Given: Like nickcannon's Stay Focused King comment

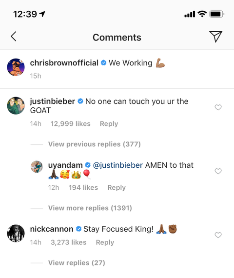Looking at the screenshot, I should pos(218,235).
